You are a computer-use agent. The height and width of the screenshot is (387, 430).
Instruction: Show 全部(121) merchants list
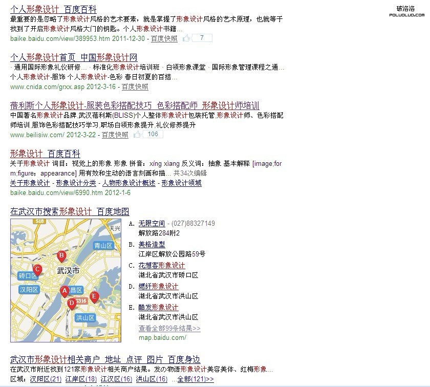[x=196, y=379]
